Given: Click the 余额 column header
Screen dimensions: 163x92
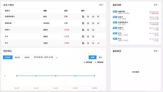Looking at the screenshot, I should pos(45,11).
